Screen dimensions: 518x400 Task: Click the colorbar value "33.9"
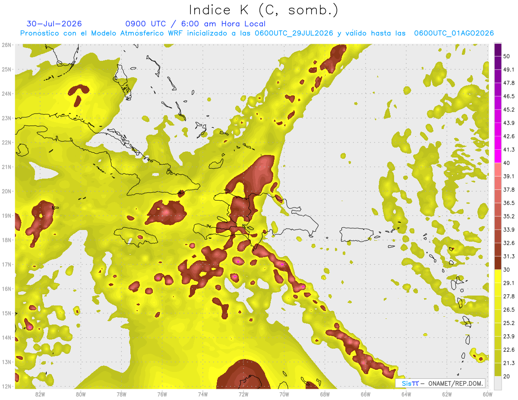[x=509, y=230]
